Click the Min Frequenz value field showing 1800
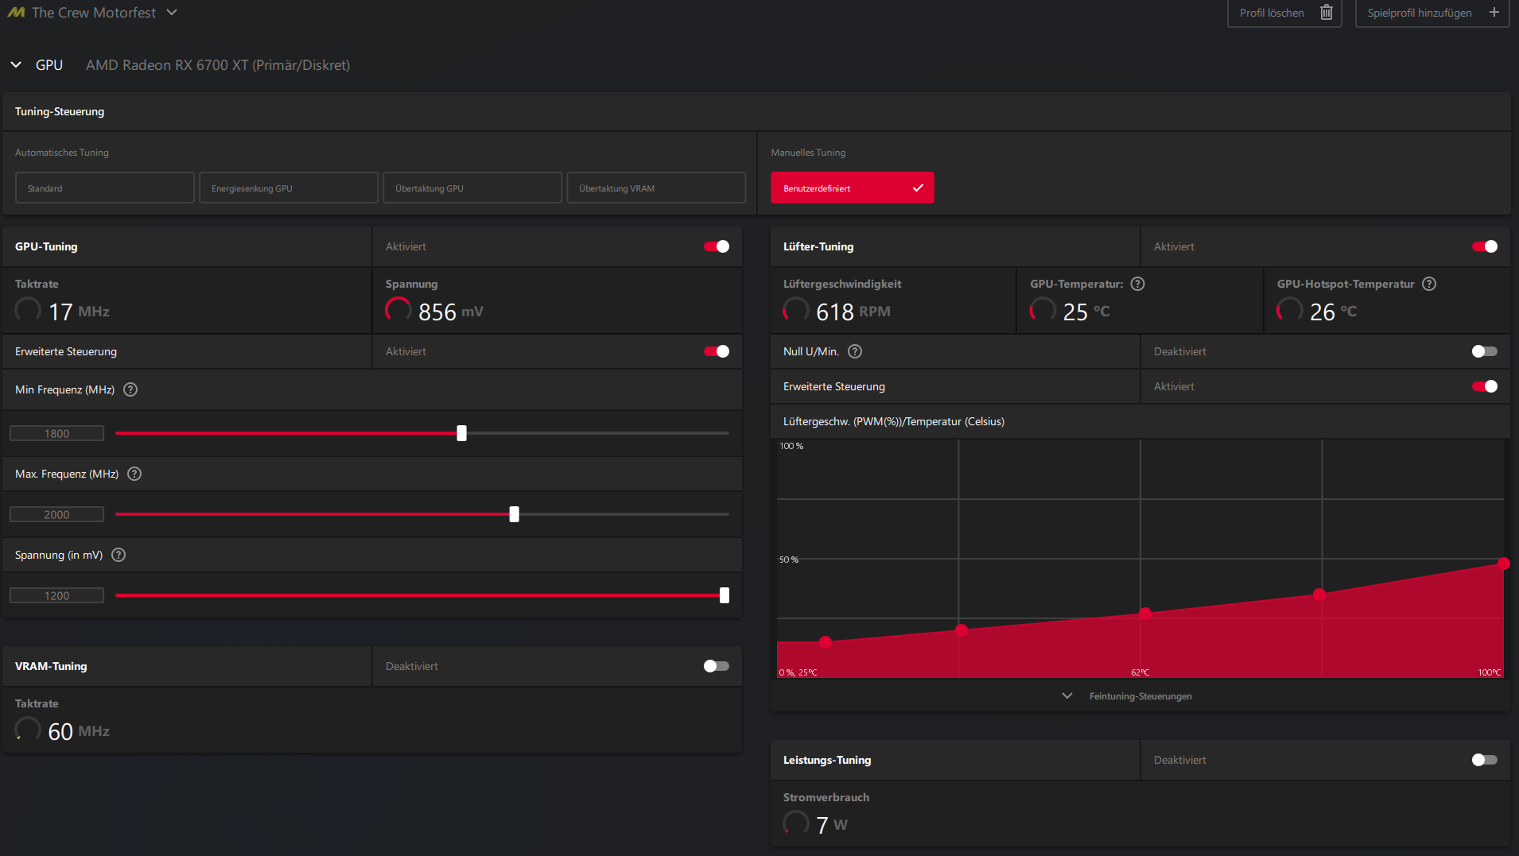 pos(56,433)
